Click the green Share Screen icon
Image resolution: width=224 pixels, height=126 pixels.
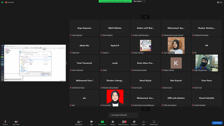pyautogui.click(x=103, y=122)
